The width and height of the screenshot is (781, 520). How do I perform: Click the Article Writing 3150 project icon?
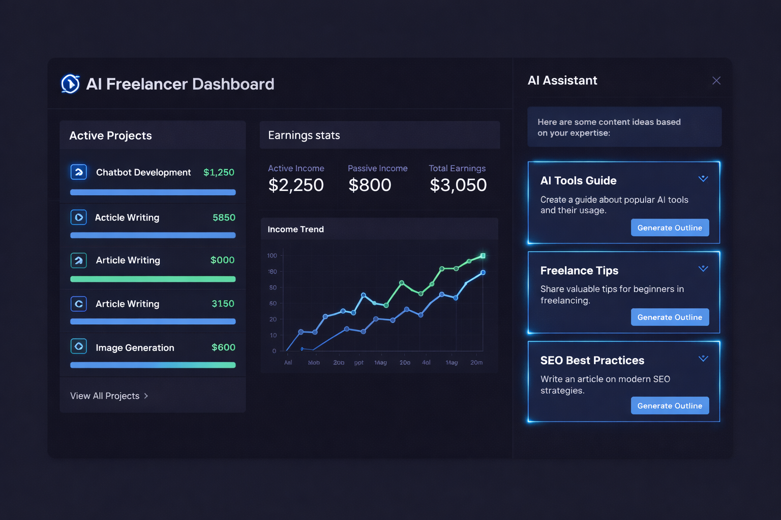click(x=79, y=304)
